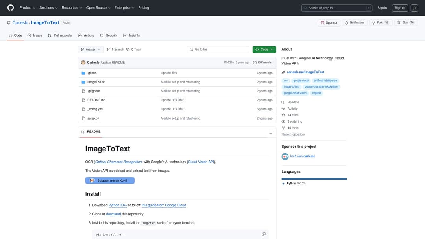Viewport: 425px width, 239px height.
Task: Open the Optical Character Recognition link
Action: point(118,162)
